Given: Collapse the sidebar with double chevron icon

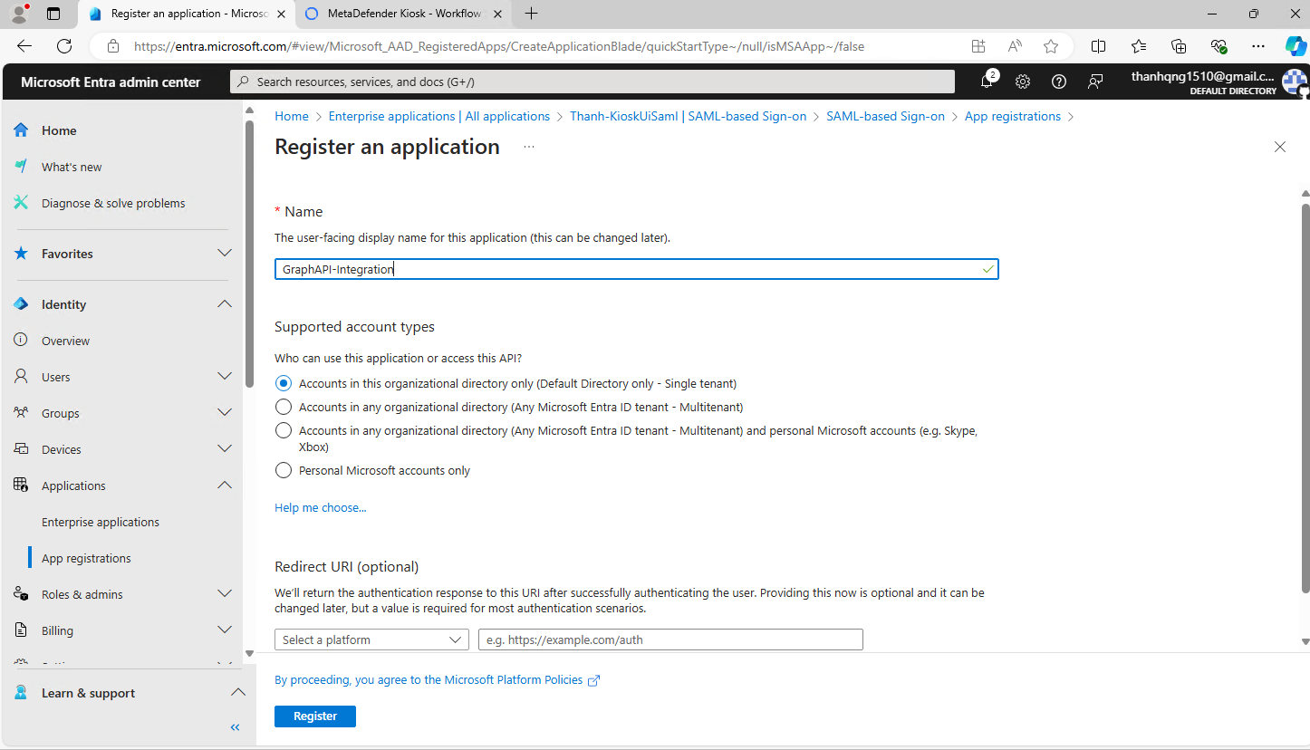Looking at the screenshot, I should pos(235,727).
